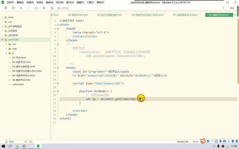Open the 查找(I) menu
Screen dimensions: 239x149
coord(40,2)
